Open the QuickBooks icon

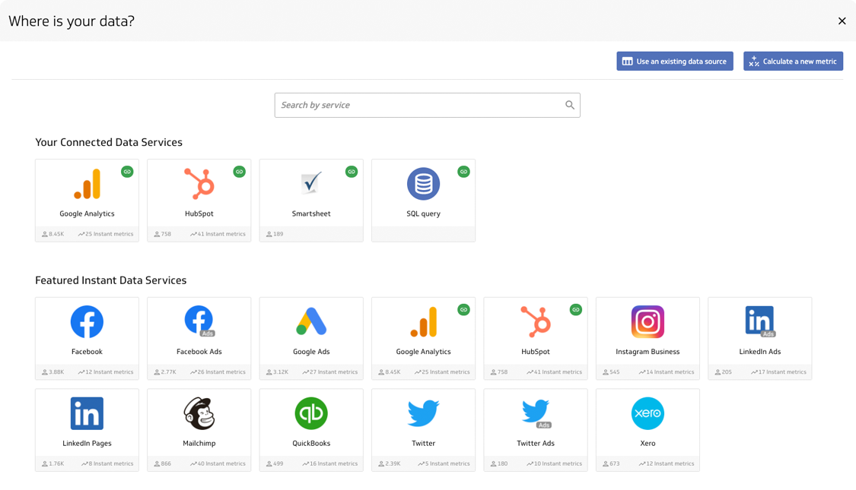pos(311,413)
